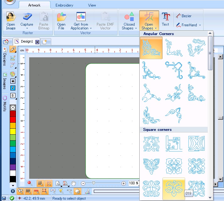
Task: Select highlighted square corner shape 019
Action: click(x=174, y=188)
